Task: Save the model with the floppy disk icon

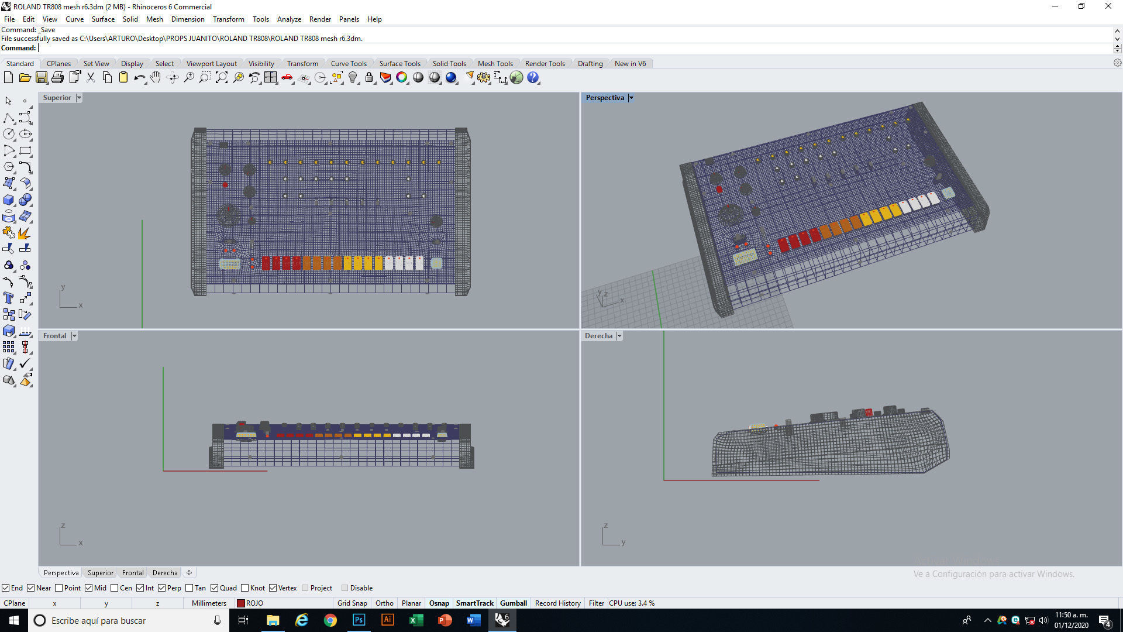Action: pos(41,78)
